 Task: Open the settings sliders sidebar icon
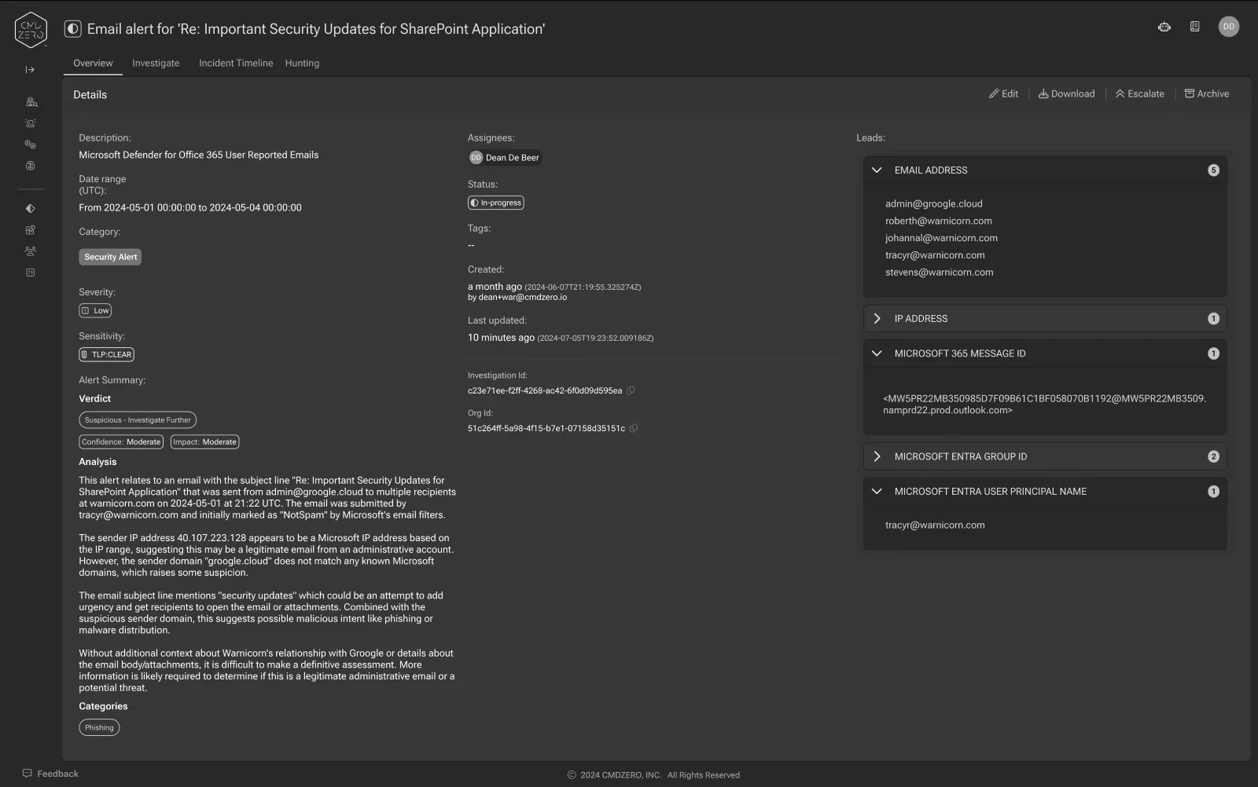pyautogui.click(x=31, y=273)
